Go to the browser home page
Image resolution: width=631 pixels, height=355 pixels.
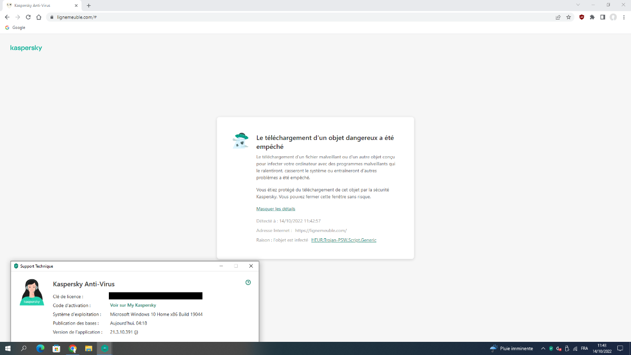pos(38,17)
